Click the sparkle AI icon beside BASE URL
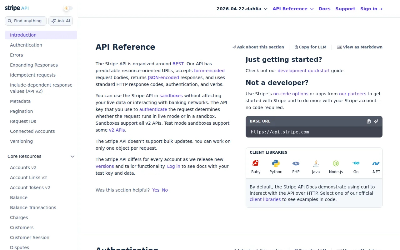This screenshot has height=250, width=400. tap(376, 121)
